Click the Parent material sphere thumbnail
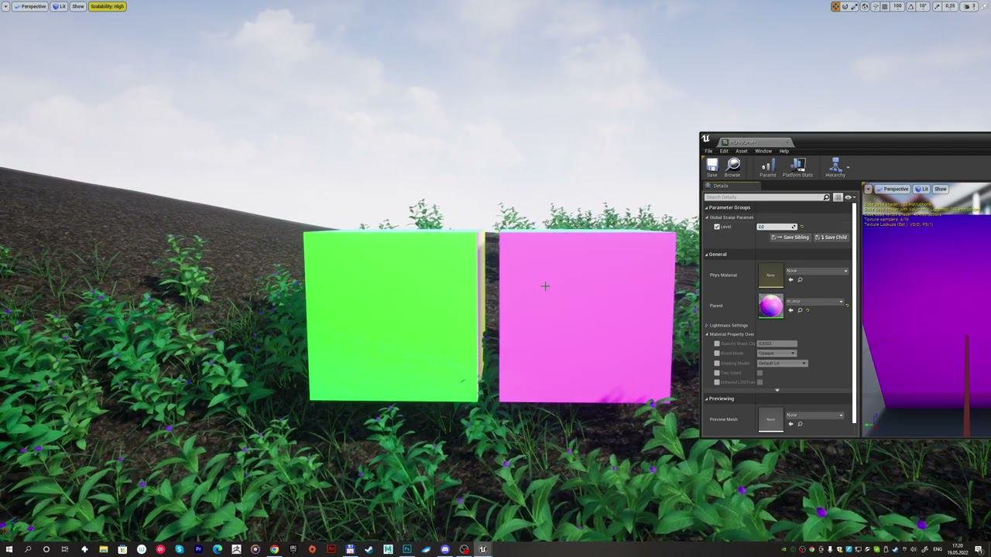This screenshot has width=991, height=557. (x=770, y=306)
